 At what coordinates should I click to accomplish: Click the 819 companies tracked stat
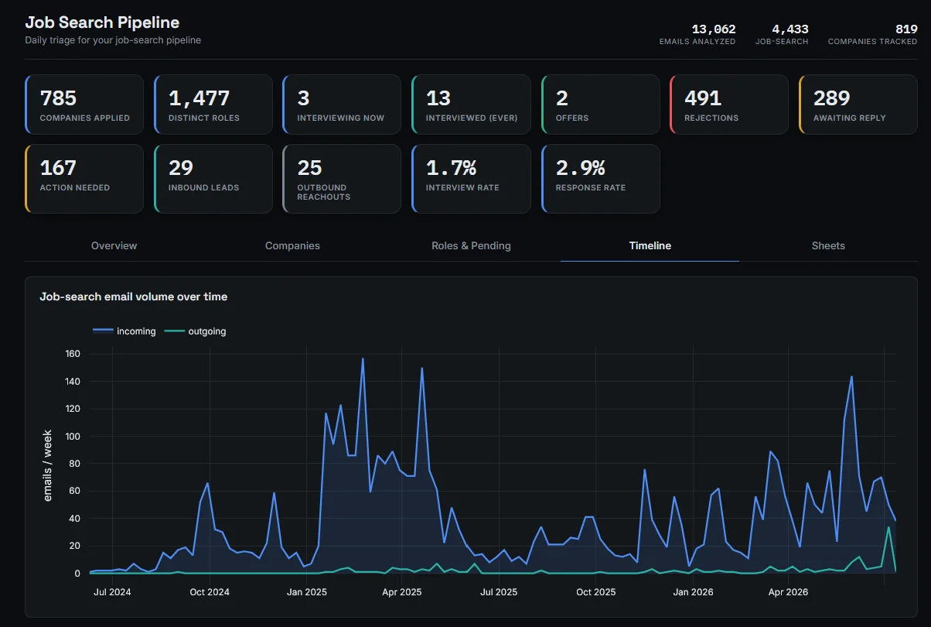pos(872,35)
